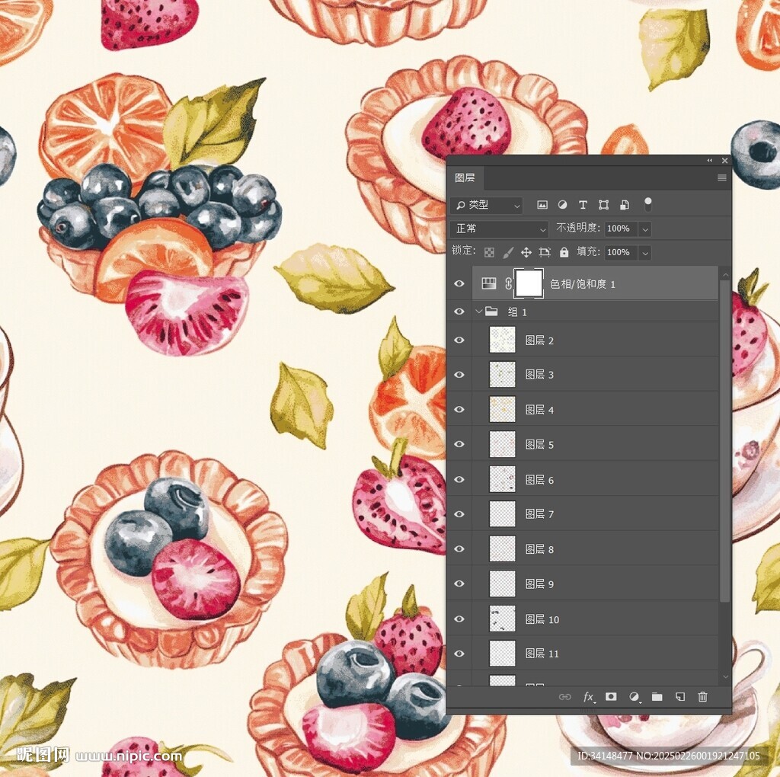Select the 色相/饱和度 1 layer mask thumbnail

(x=529, y=283)
